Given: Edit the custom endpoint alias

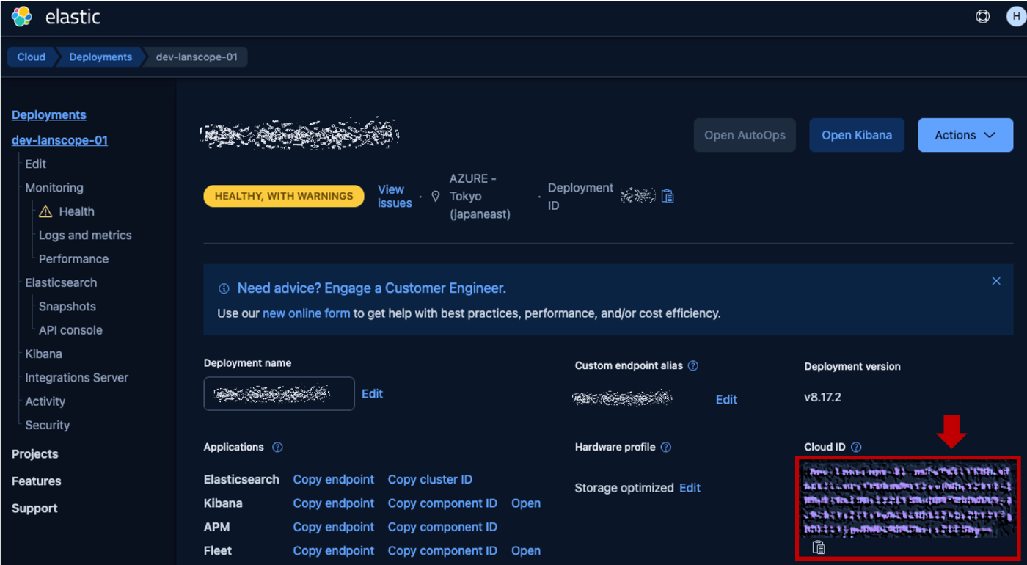Looking at the screenshot, I should click(x=726, y=399).
